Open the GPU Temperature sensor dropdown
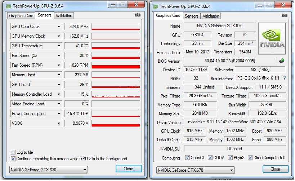 click(x=59, y=46)
